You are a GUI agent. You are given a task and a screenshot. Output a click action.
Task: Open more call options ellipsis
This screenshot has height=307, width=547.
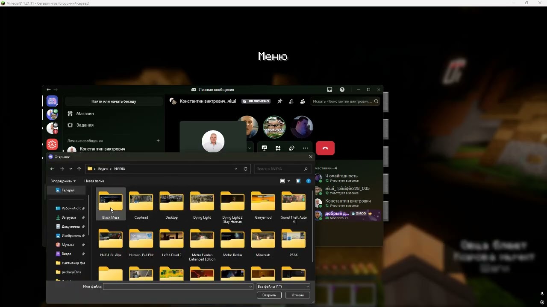(305, 148)
